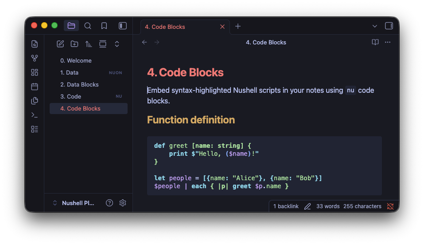Click the 'NUON' file type badge
424x245 pixels.
tap(116, 73)
